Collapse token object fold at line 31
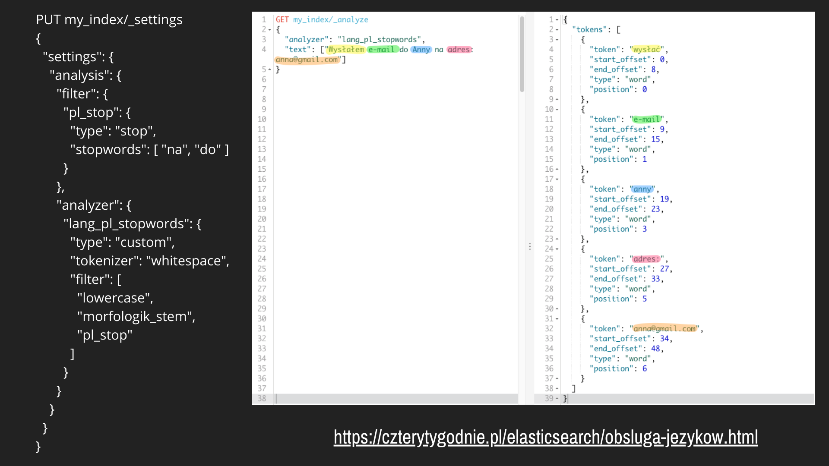This screenshot has width=829, height=466. [557, 319]
